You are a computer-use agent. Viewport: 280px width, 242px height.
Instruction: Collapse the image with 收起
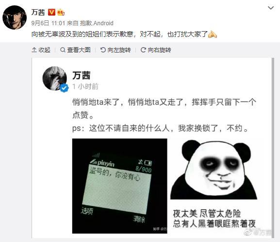click(x=41, y=50)
